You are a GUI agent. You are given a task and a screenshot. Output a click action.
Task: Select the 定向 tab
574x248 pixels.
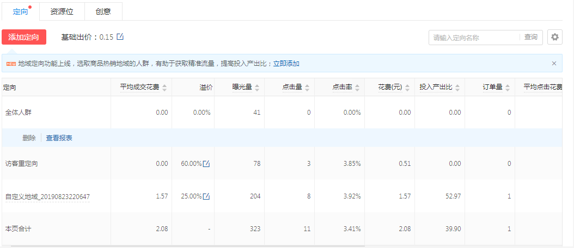point(20,11)
